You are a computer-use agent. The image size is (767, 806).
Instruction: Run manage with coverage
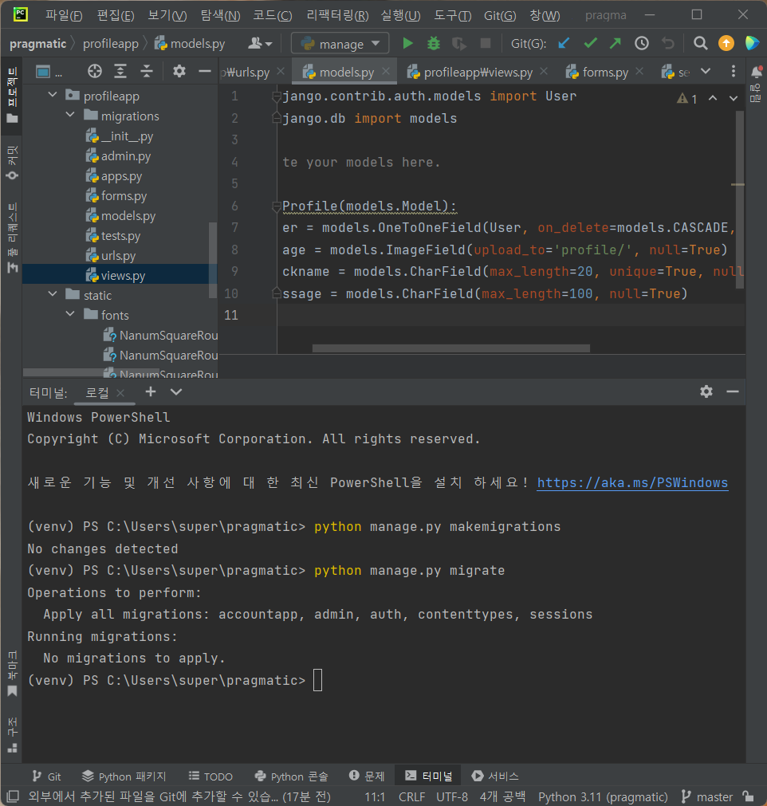[x=459, y=44]
